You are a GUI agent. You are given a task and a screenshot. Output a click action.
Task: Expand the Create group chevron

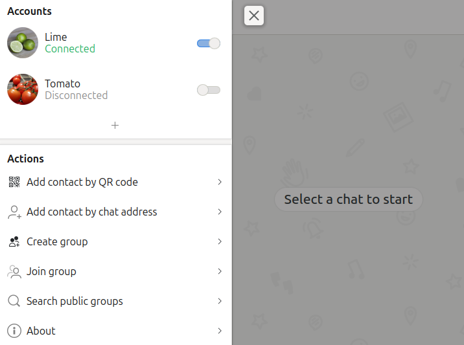click(x=220, y=241)
